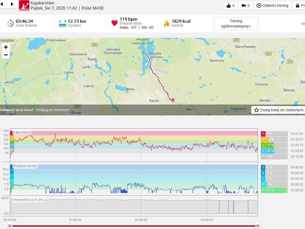This screenshot has height=229, width=305.
Task: Click the green route start marker
Action: pyautogui.click(x=143, y=53)
